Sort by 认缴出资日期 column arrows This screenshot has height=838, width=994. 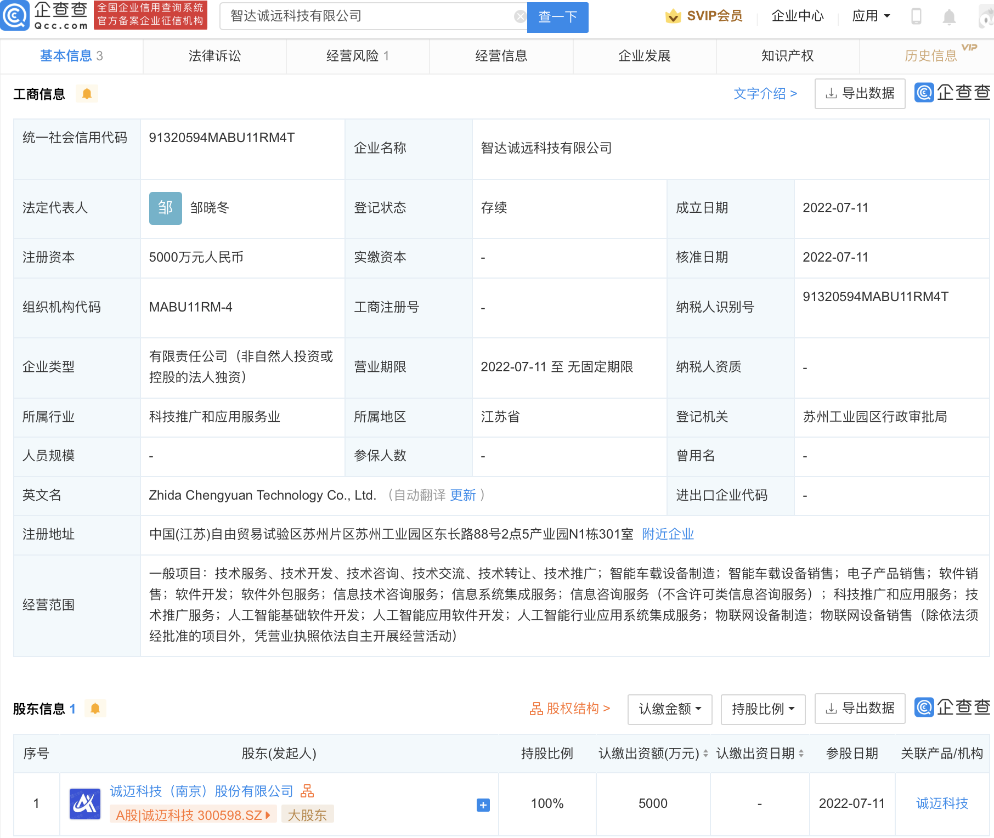click(801, 754)
